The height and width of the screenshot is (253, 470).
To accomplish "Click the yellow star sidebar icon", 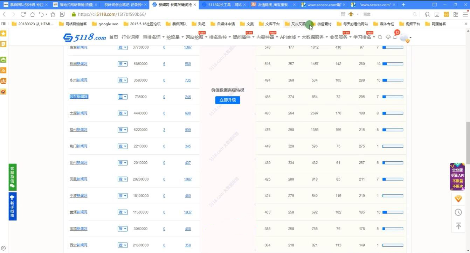I will pos(3,33).
